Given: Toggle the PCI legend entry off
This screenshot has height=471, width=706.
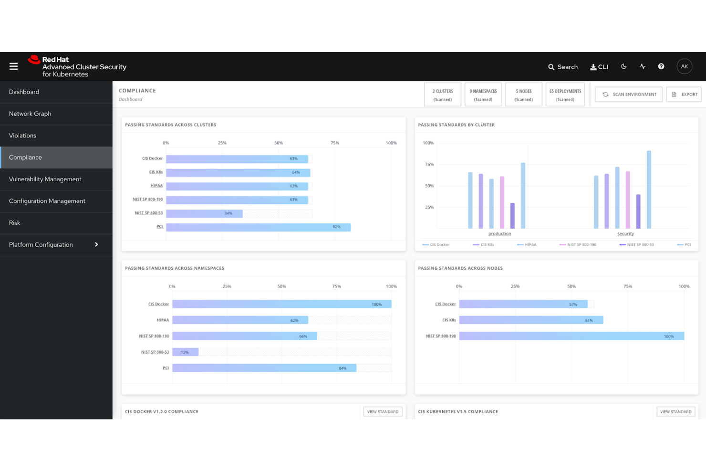Looking at the screenshot, I should tap(685, 244).
